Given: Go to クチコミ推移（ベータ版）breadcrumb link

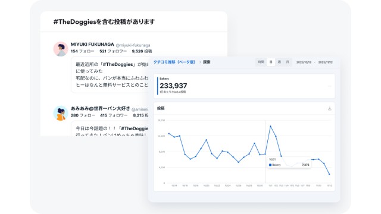Looking at the screenshot, I should coord(174,62).
